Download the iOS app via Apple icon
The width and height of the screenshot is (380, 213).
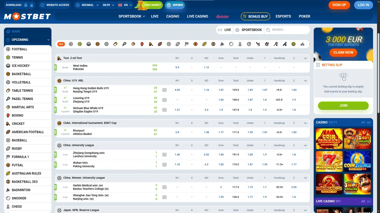(32, 5)
